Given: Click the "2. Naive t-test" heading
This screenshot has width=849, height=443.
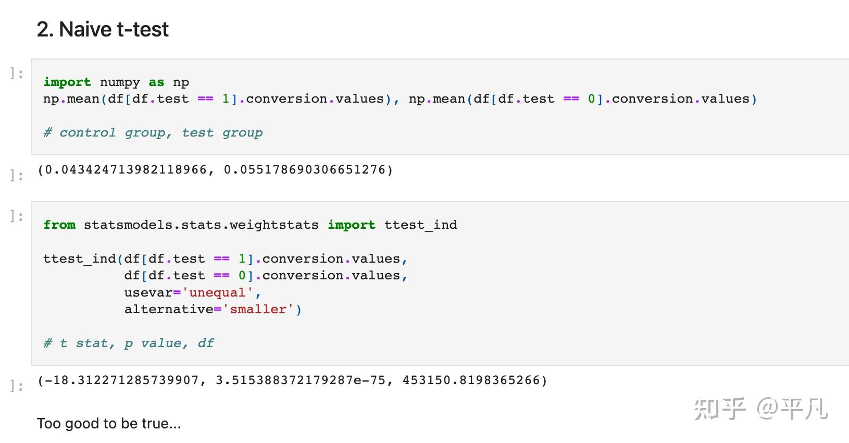Looking at the screenshot, I should coord(103,29).
